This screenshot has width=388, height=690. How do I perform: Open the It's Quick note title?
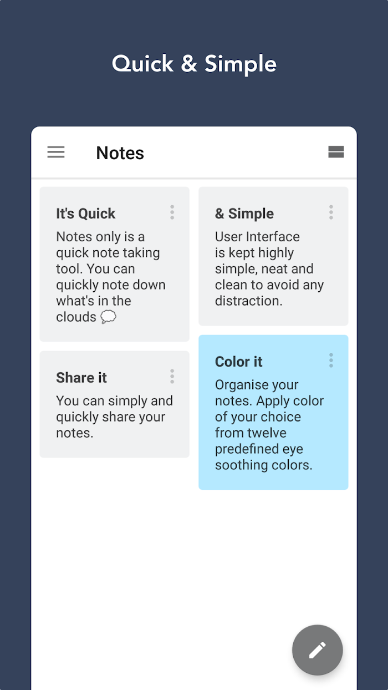pos(86,214)
